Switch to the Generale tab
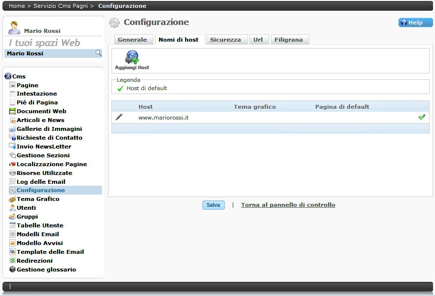The width and height of the screenshot is (435, 296). click(x=132, y=40)
